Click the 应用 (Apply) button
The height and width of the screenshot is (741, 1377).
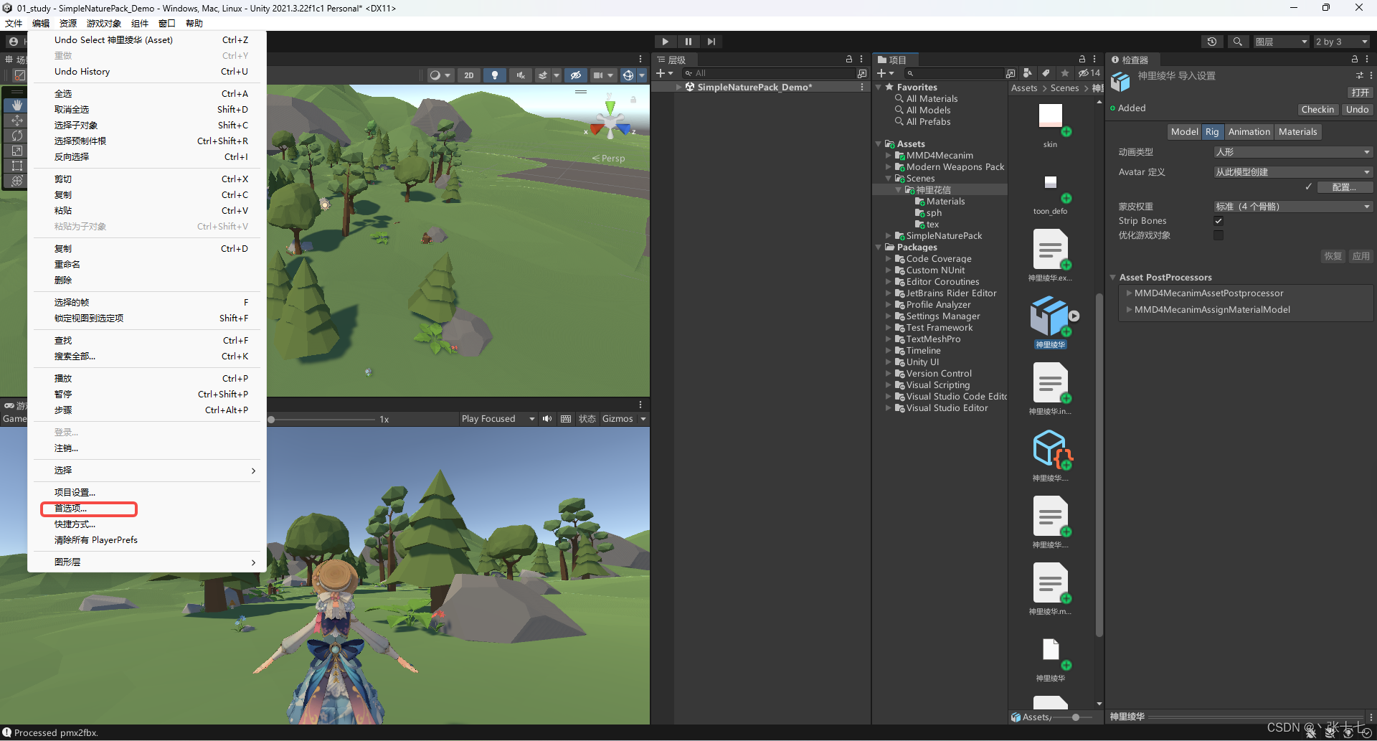point(1361,256)
